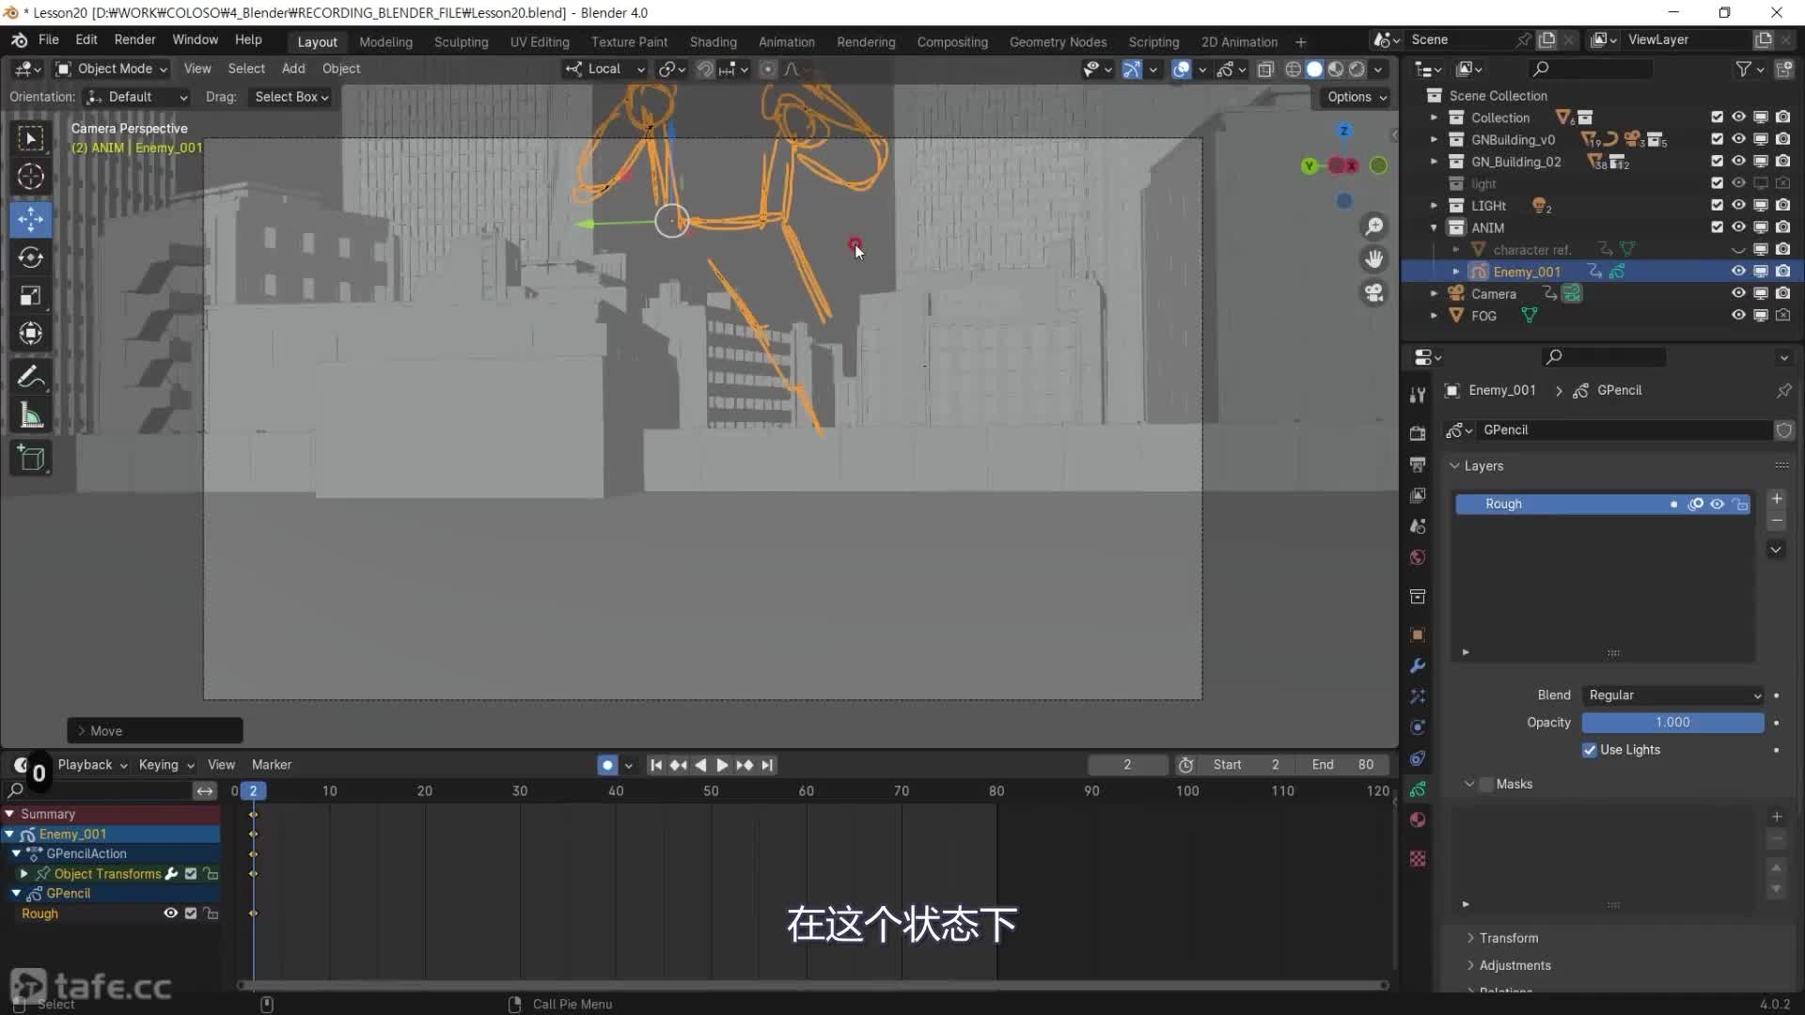
Task: Hide the Rough layer with its eye icon
Action: click(x=1717, y=505)
